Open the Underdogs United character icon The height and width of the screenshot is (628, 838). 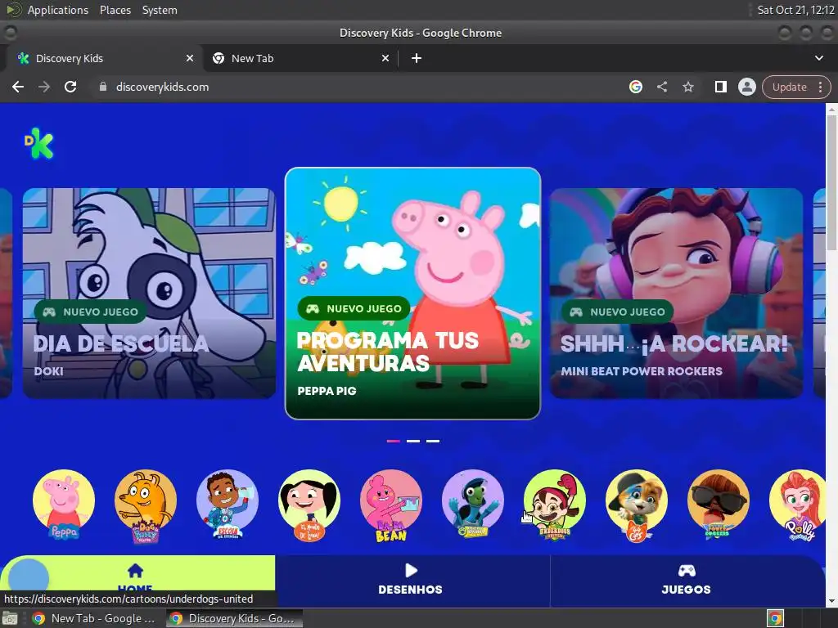click(554, 505)
